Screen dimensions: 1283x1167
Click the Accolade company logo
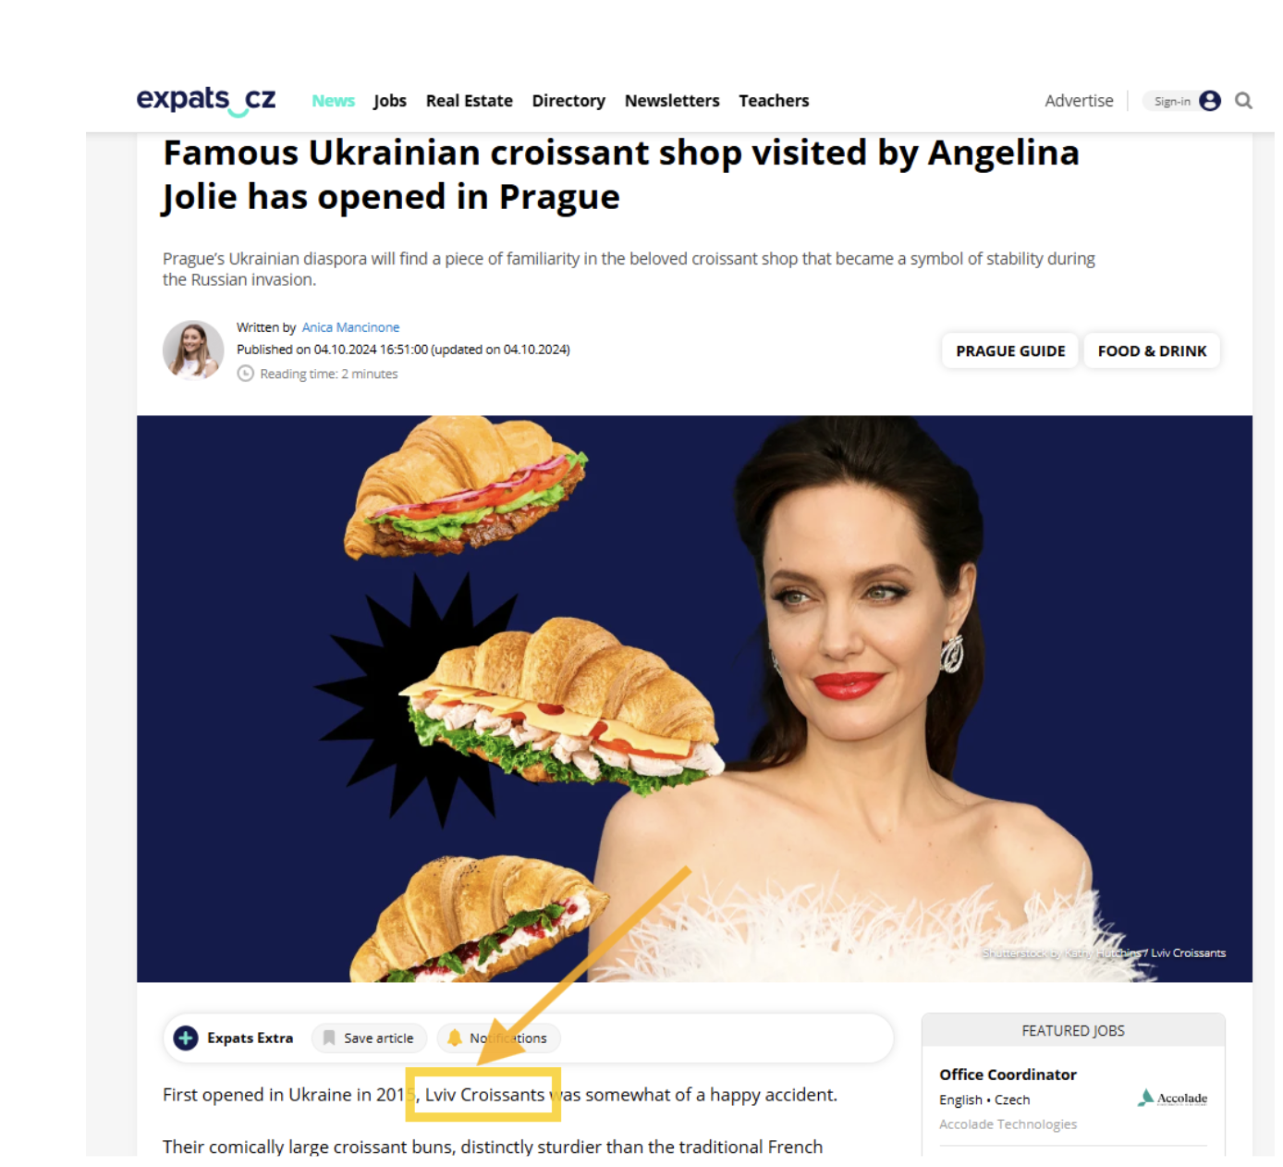point(1172,1098)
